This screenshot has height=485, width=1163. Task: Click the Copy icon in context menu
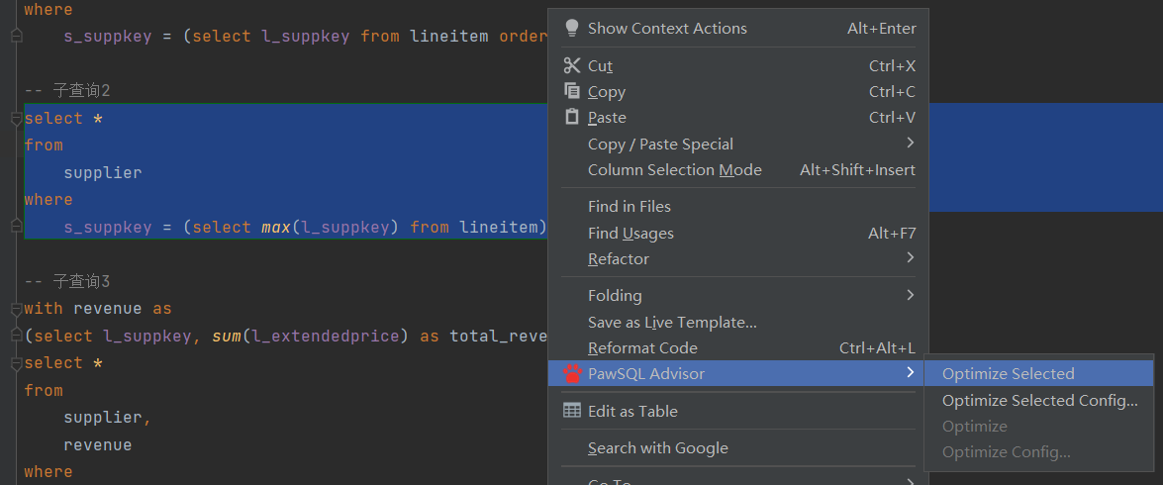tap(572, 91)
